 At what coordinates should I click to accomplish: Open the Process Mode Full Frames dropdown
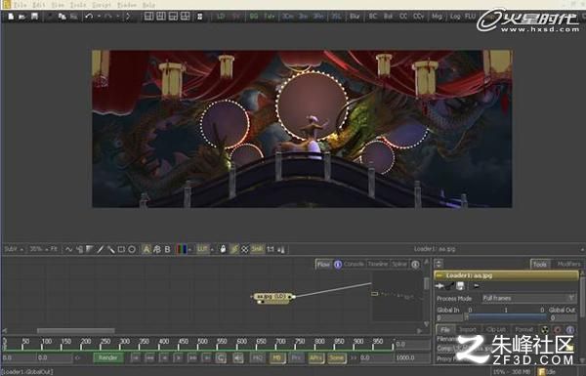(528, 298)
